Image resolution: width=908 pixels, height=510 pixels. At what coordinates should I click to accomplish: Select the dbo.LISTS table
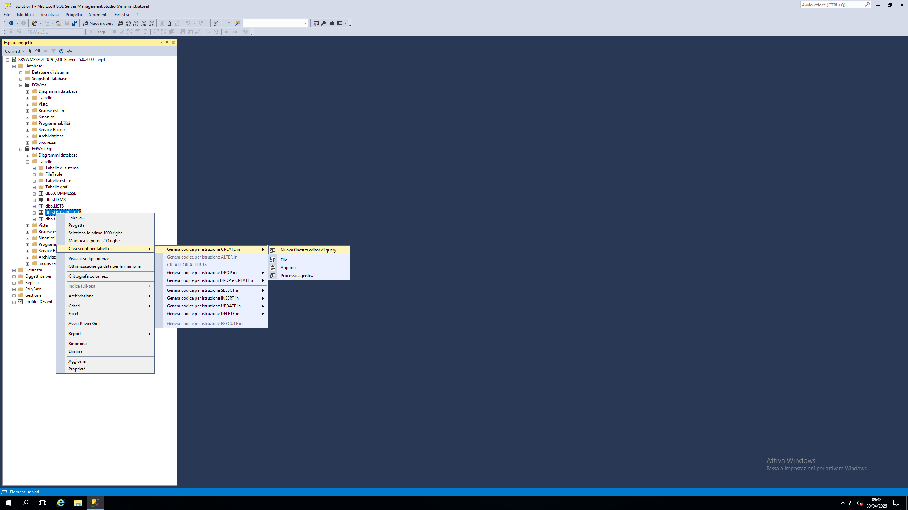[x=55, y=206]
